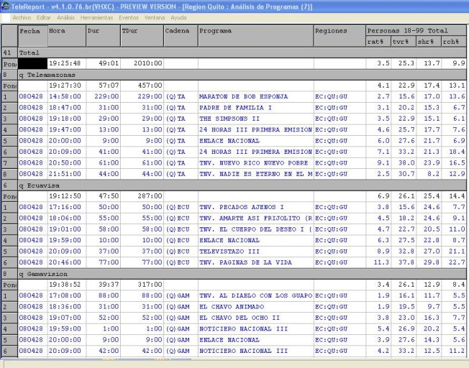Select Ecuavisa ENLACE NACIONAL with rating 6.3
Viewport: 469px width, 368px height.
pos(229,240)
